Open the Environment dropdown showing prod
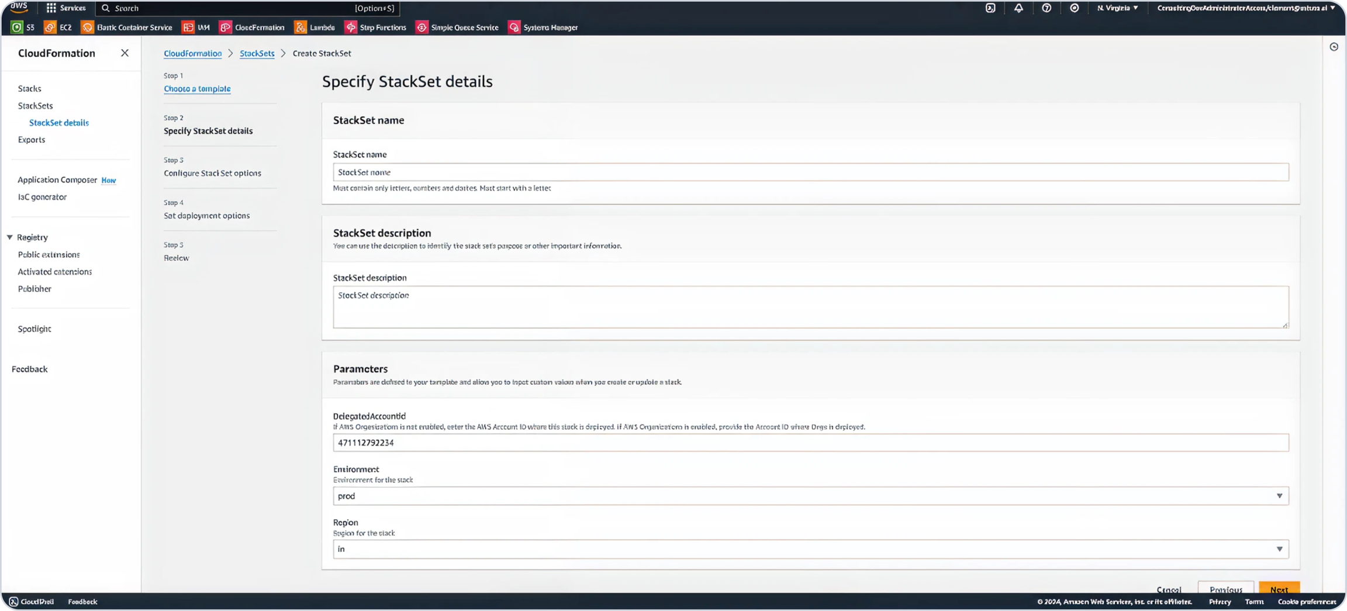Image resolution: width=1347 pixels, height=611 pixels. 810,496
